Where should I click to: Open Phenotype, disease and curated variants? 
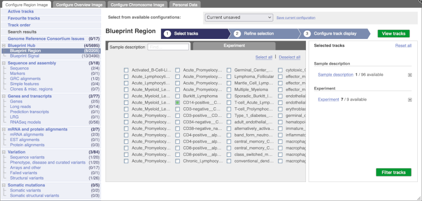point(47,163)
